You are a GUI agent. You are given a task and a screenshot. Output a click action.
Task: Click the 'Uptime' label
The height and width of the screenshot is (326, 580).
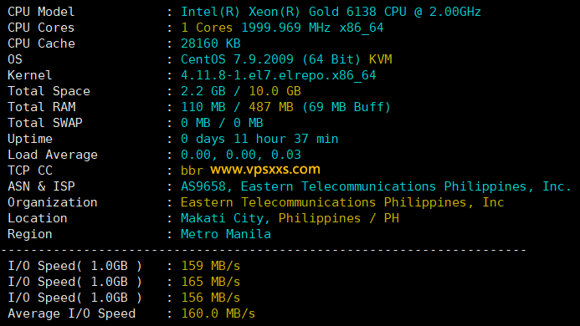pyautogui.click(x=30, y=139)
